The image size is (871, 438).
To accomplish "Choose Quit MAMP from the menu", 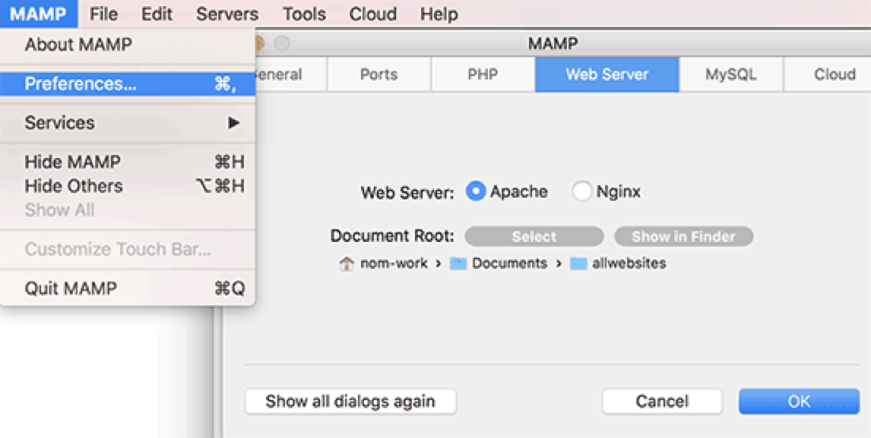I will [x=128, y=288].
